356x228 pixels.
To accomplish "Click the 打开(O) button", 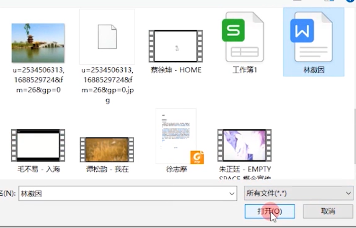I will click(x=270, y=211).
